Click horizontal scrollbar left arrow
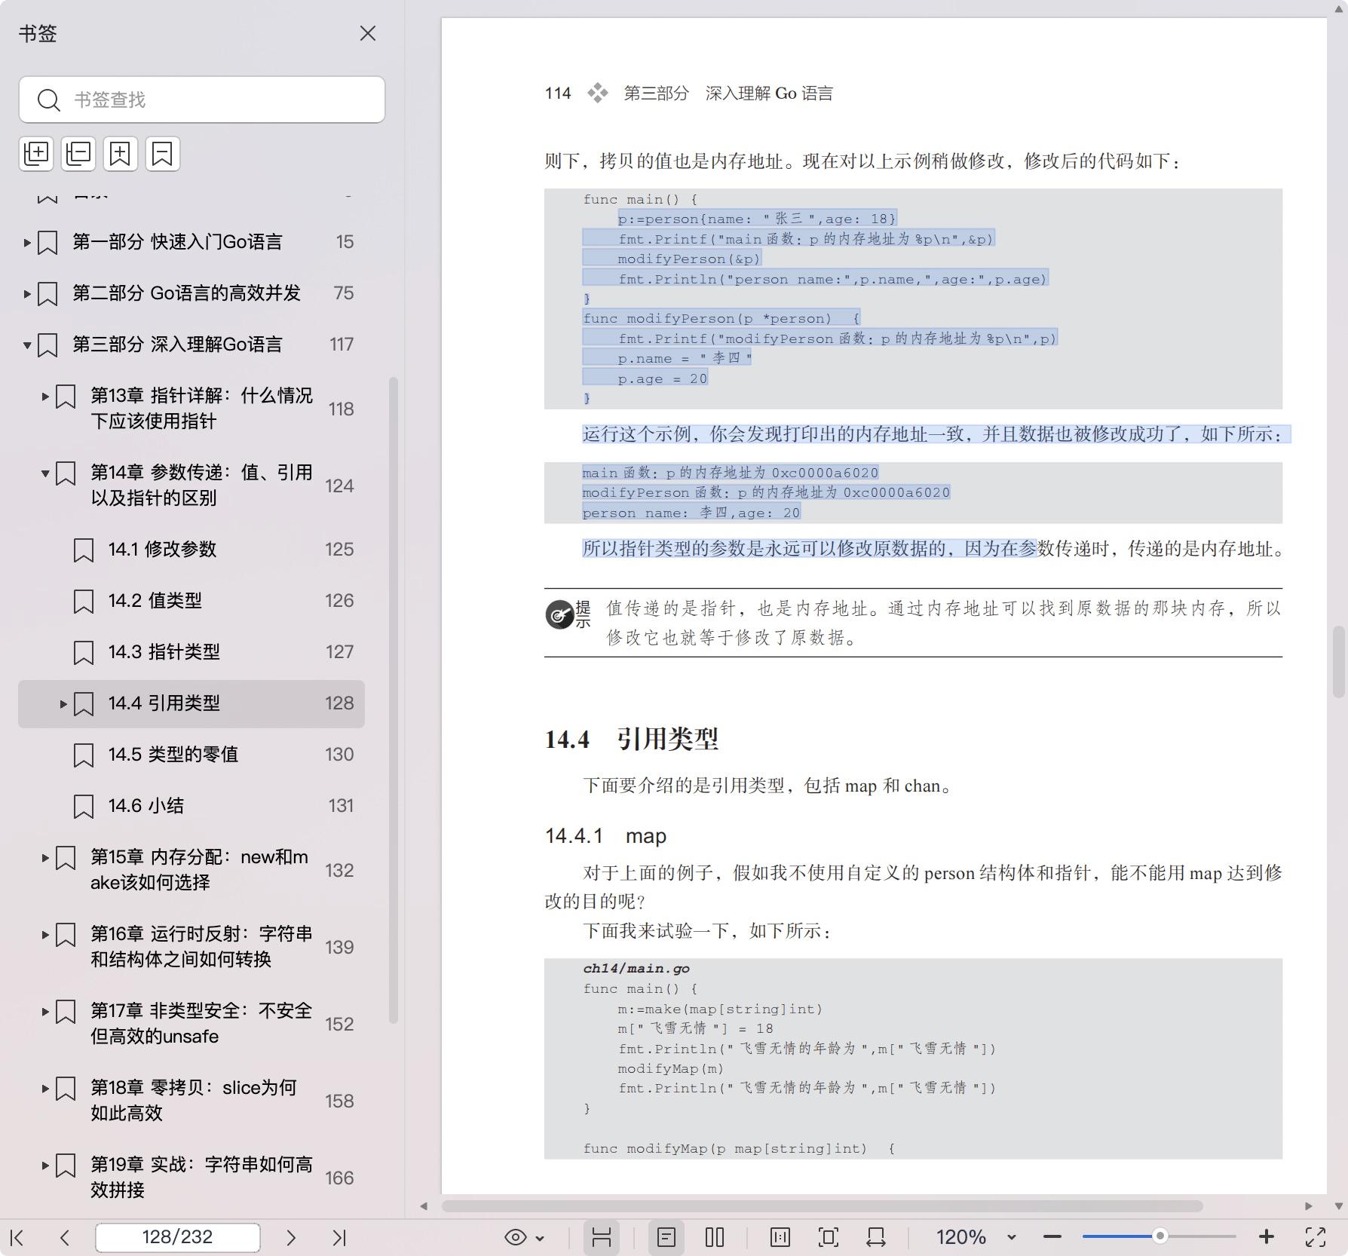Image resolution: width=1348 pixels, height=1256 pixels. tap(424, 1206)
